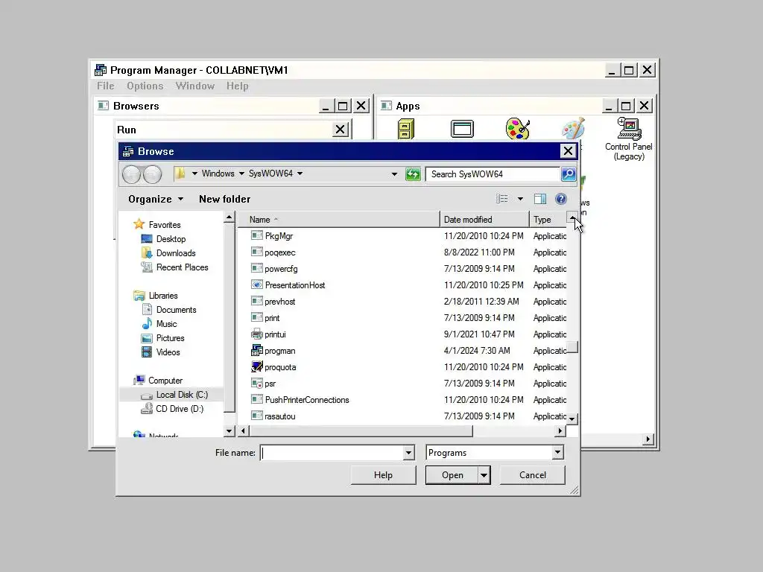The width and height of the screenshot is (763, 572).
Task: Click the file list horizontal scrollbar
Action: click(361, 431)
